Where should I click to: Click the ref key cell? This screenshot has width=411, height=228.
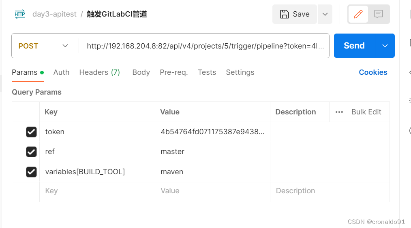coord(97,152)
